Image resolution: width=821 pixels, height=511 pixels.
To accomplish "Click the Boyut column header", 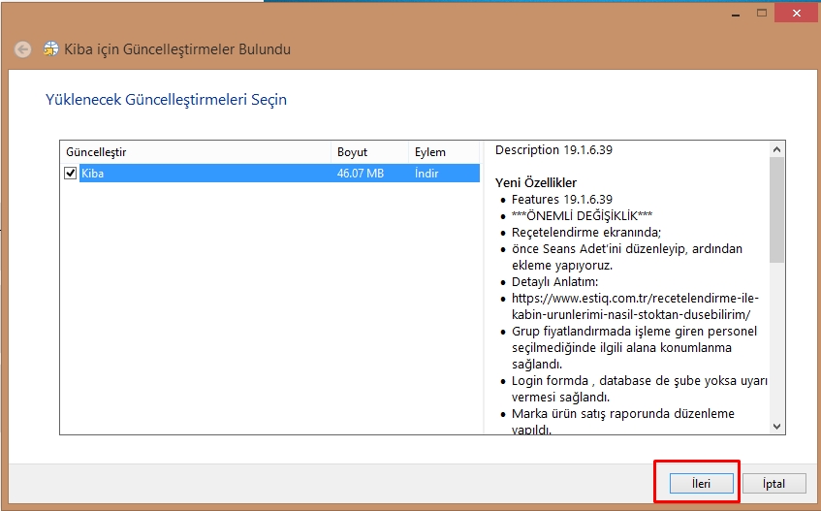I will click(368, 152).
